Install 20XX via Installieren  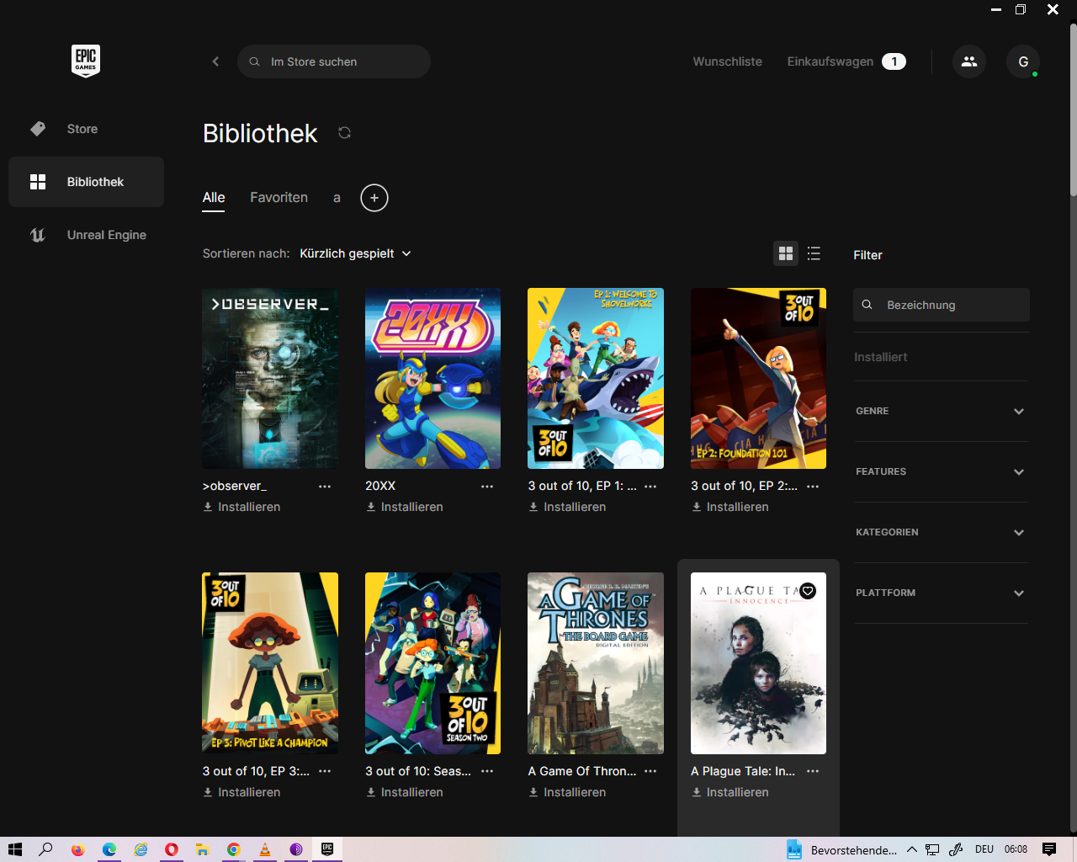[x=405, y=507]
